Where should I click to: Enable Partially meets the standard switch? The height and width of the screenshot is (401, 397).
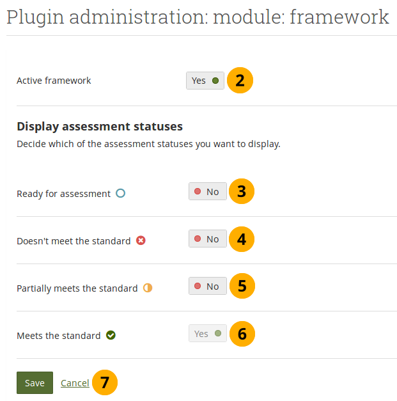pos(207,286)
